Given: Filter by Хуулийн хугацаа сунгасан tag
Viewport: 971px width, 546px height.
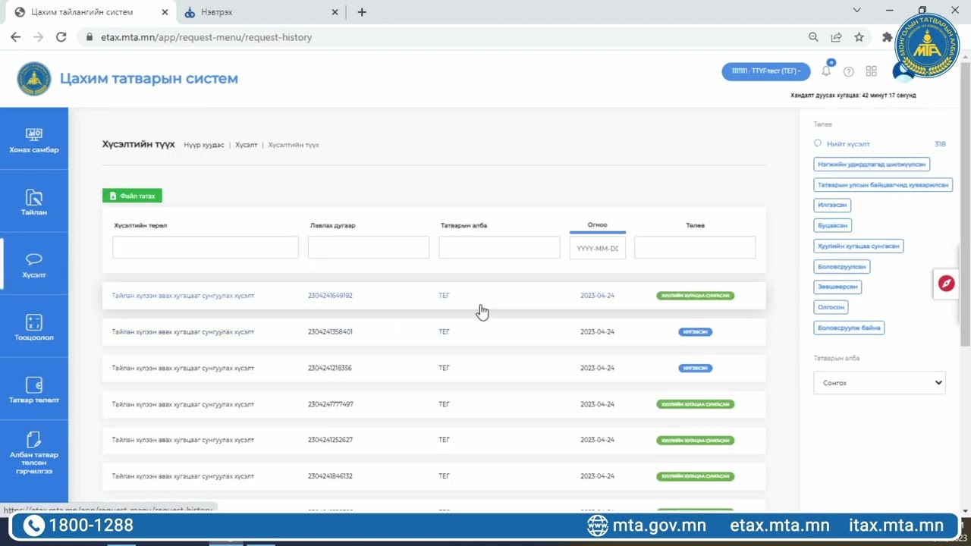Looking at the screenshot, I should pyautogui.click(x=859, y=246).
